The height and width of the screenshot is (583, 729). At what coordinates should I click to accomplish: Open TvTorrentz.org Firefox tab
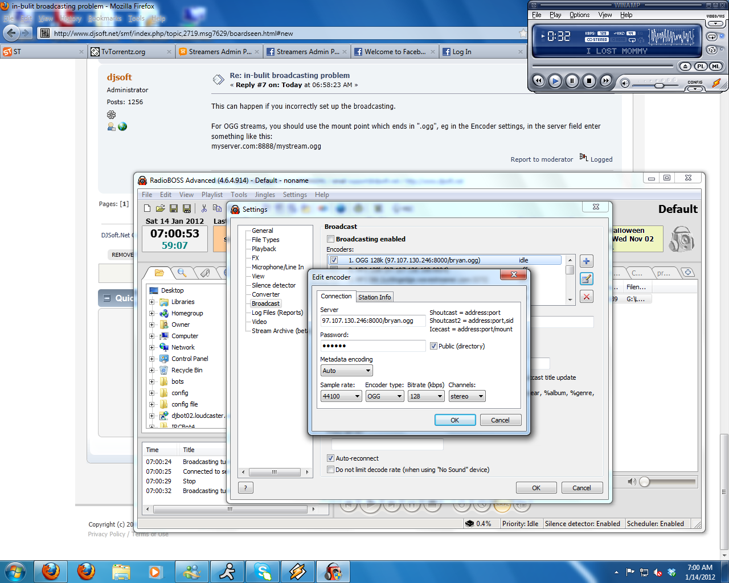click(131, 52)
